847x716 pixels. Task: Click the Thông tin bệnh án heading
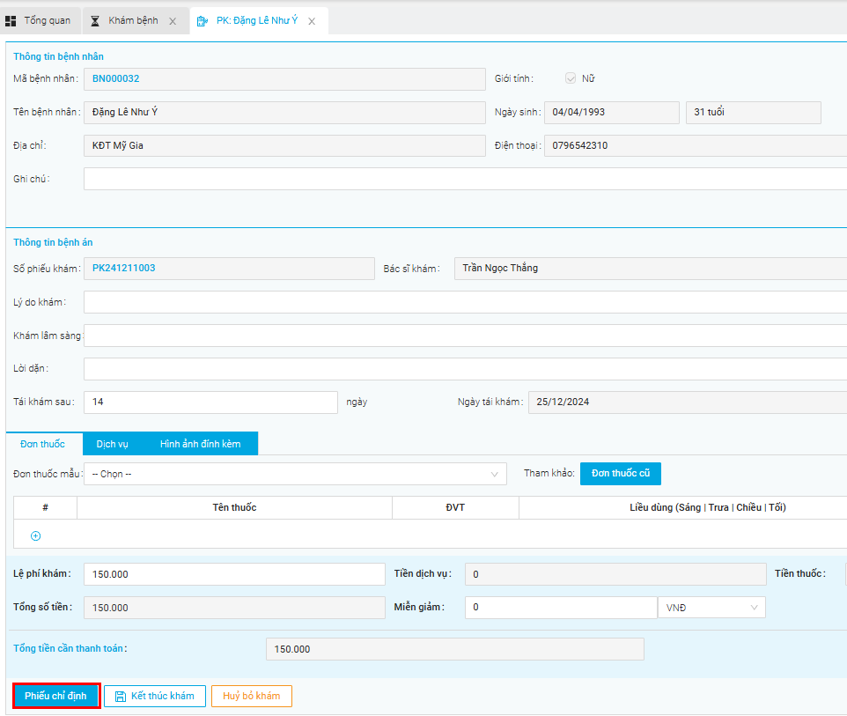(53, 242)
